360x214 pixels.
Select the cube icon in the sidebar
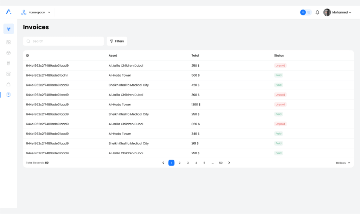tap(8, 53)
